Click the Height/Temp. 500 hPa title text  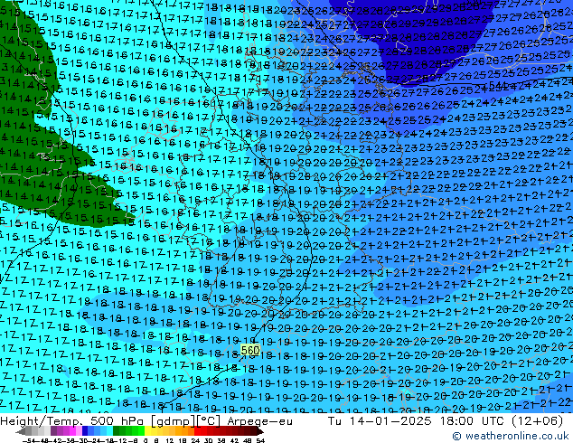click(73, 421)
